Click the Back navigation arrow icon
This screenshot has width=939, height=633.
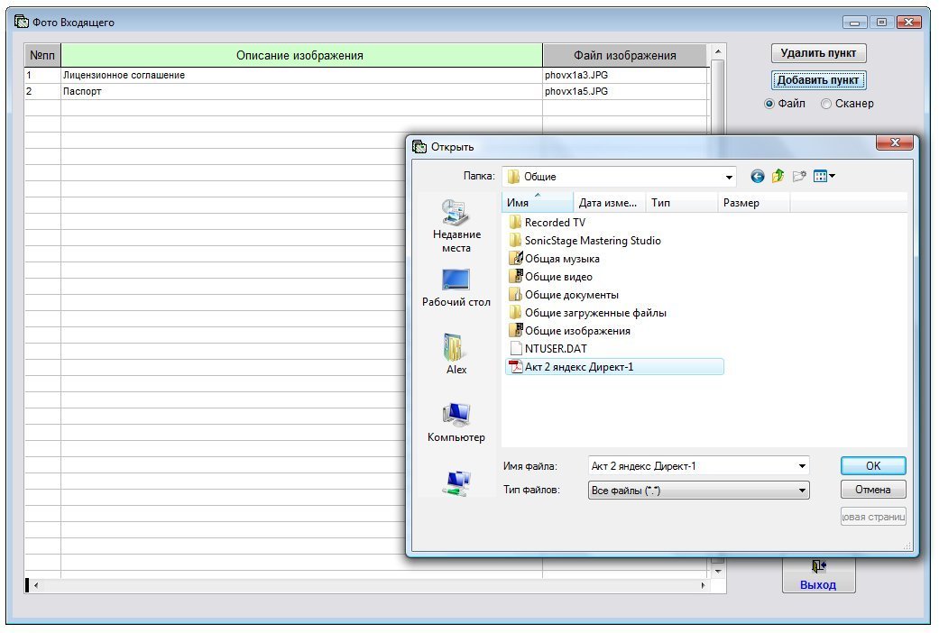(x=757, y=177)
